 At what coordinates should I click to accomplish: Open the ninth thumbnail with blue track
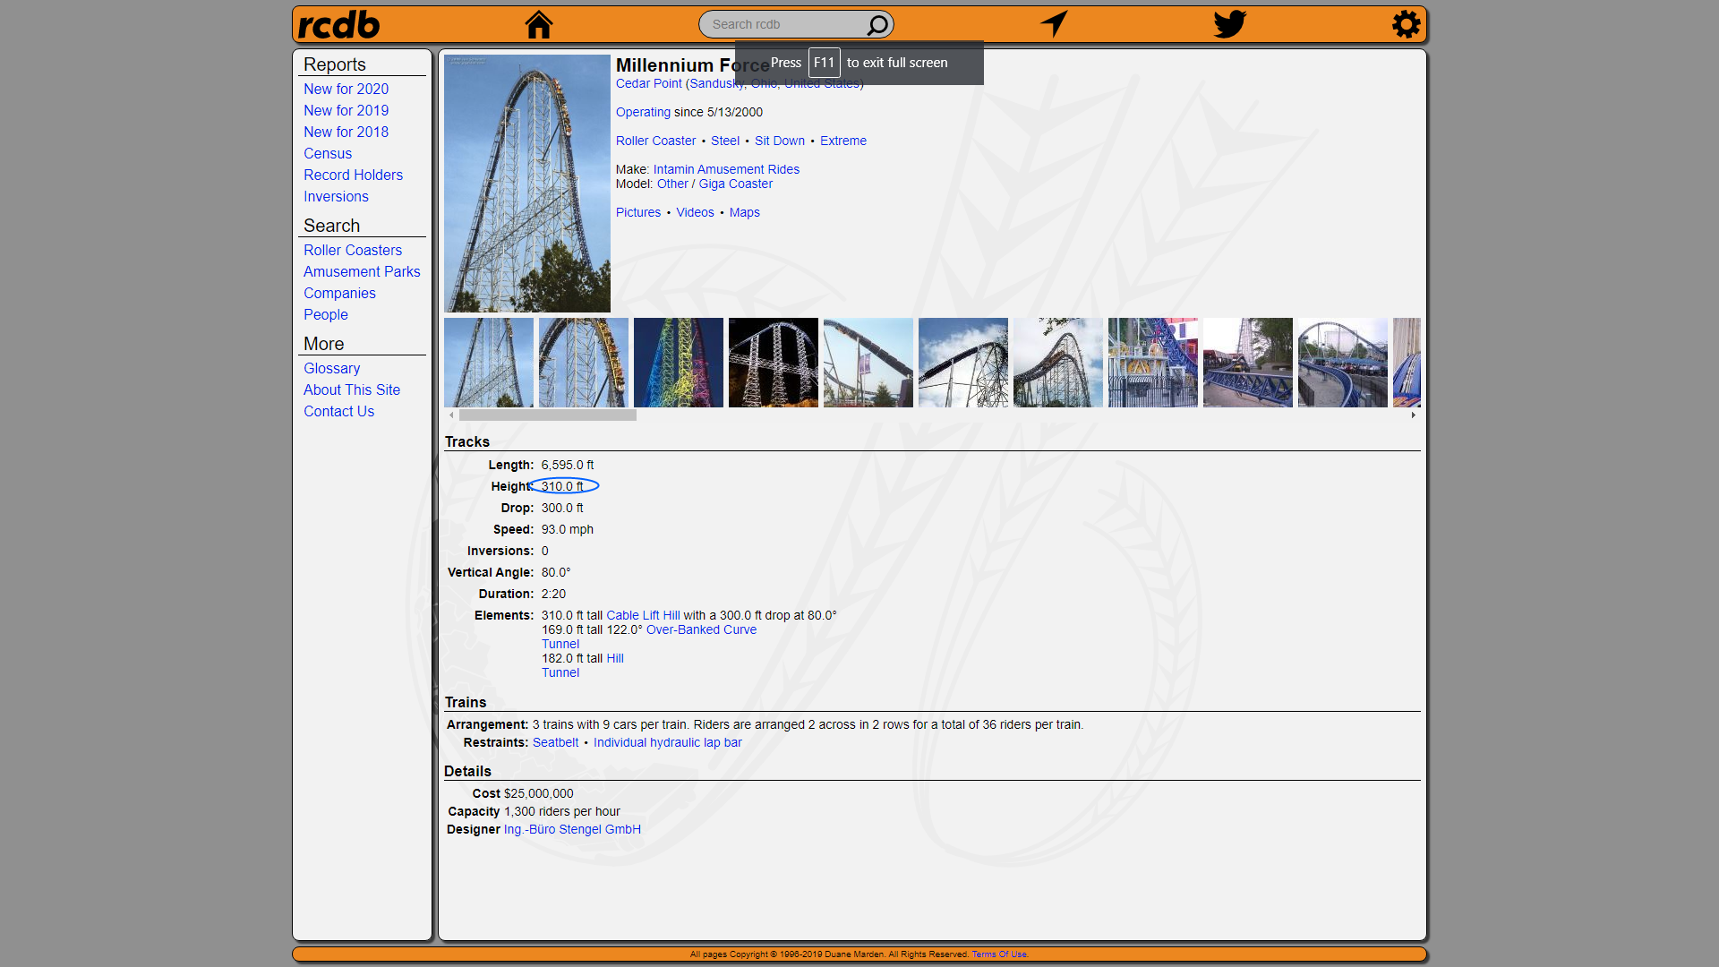[x=1248, y=363]
